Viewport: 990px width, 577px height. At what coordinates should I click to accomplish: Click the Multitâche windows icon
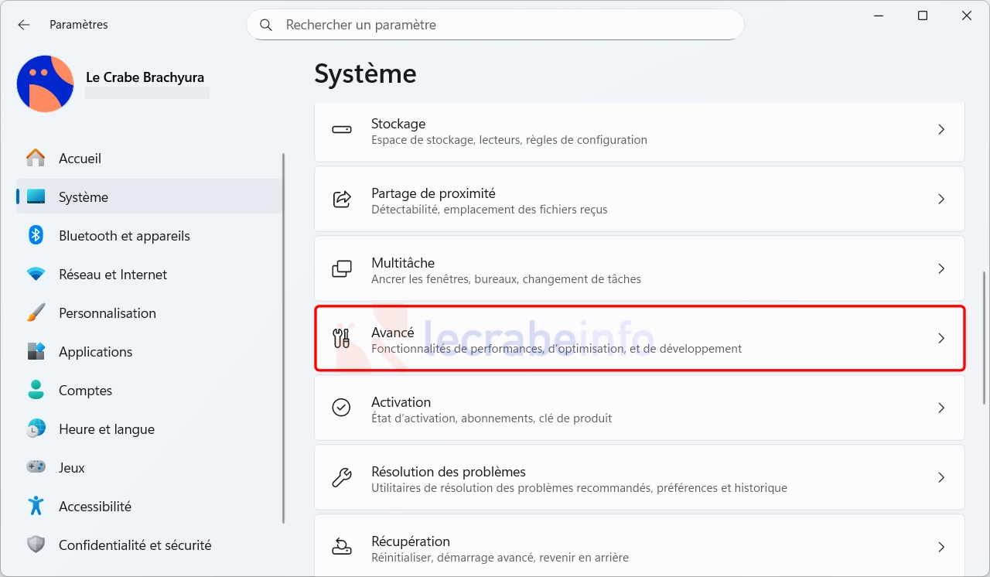pos(342,269)
